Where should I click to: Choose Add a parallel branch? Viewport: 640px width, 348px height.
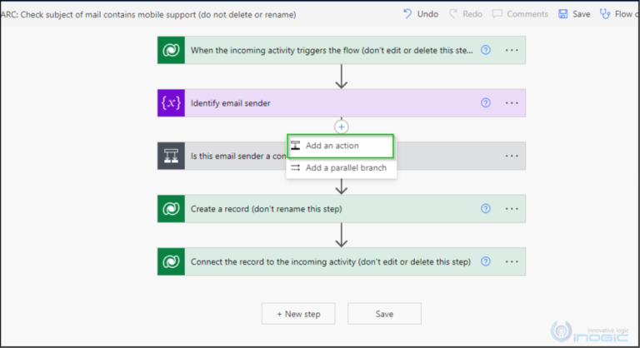341,167
